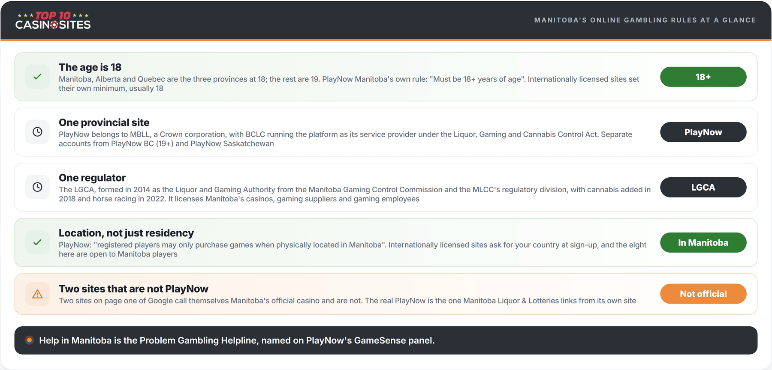This screenshot has height=370, width=772.
Task: Click the description starting 'PlayNow belongs to MBLL'
Action: (x=345, y=139)
